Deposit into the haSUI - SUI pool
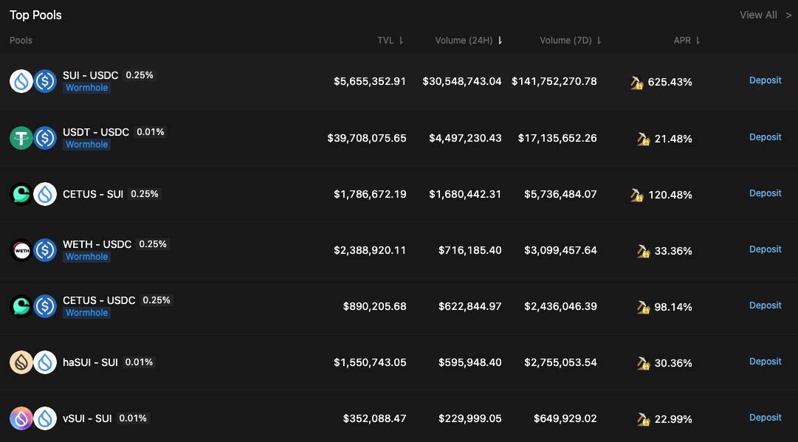The height and width of the screenshot is (442, 798). pyautogui.click(x=765, y=362)
